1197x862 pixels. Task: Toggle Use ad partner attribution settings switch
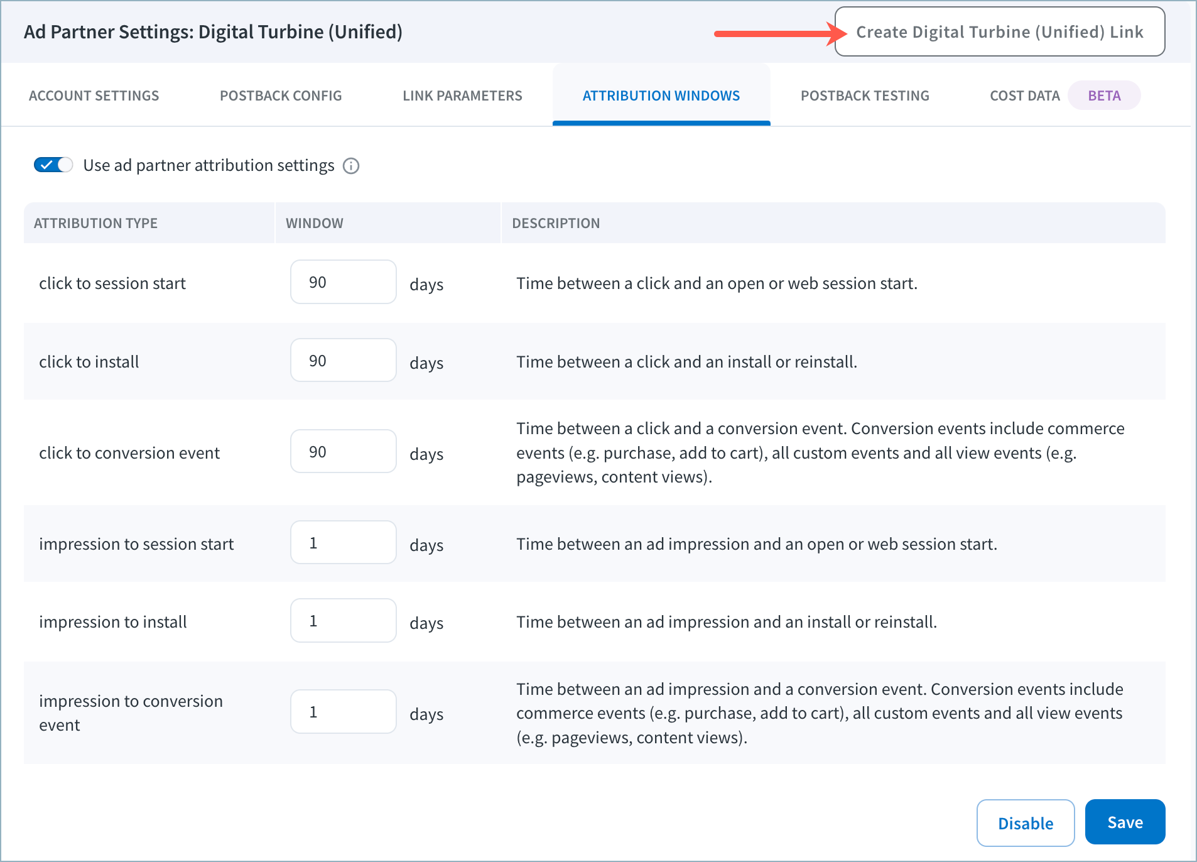click(53, 165)
